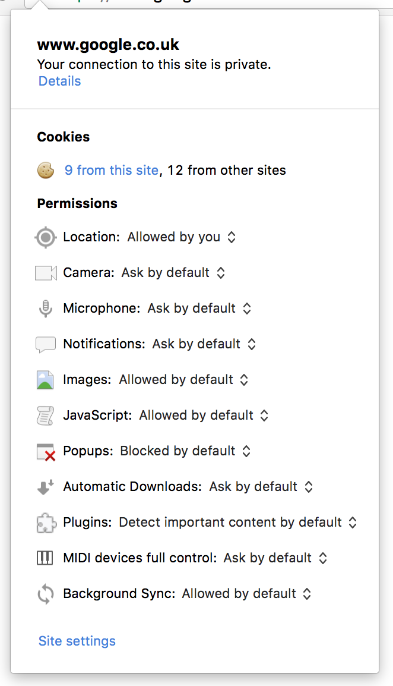Expand Popups 'Blocked by default' dropdown
393x686 pixels.
pyautogui.click(x=185, y=451)
